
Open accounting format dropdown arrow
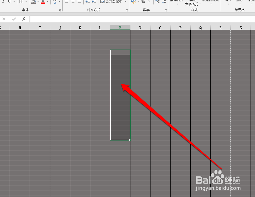tap(138, 1)
